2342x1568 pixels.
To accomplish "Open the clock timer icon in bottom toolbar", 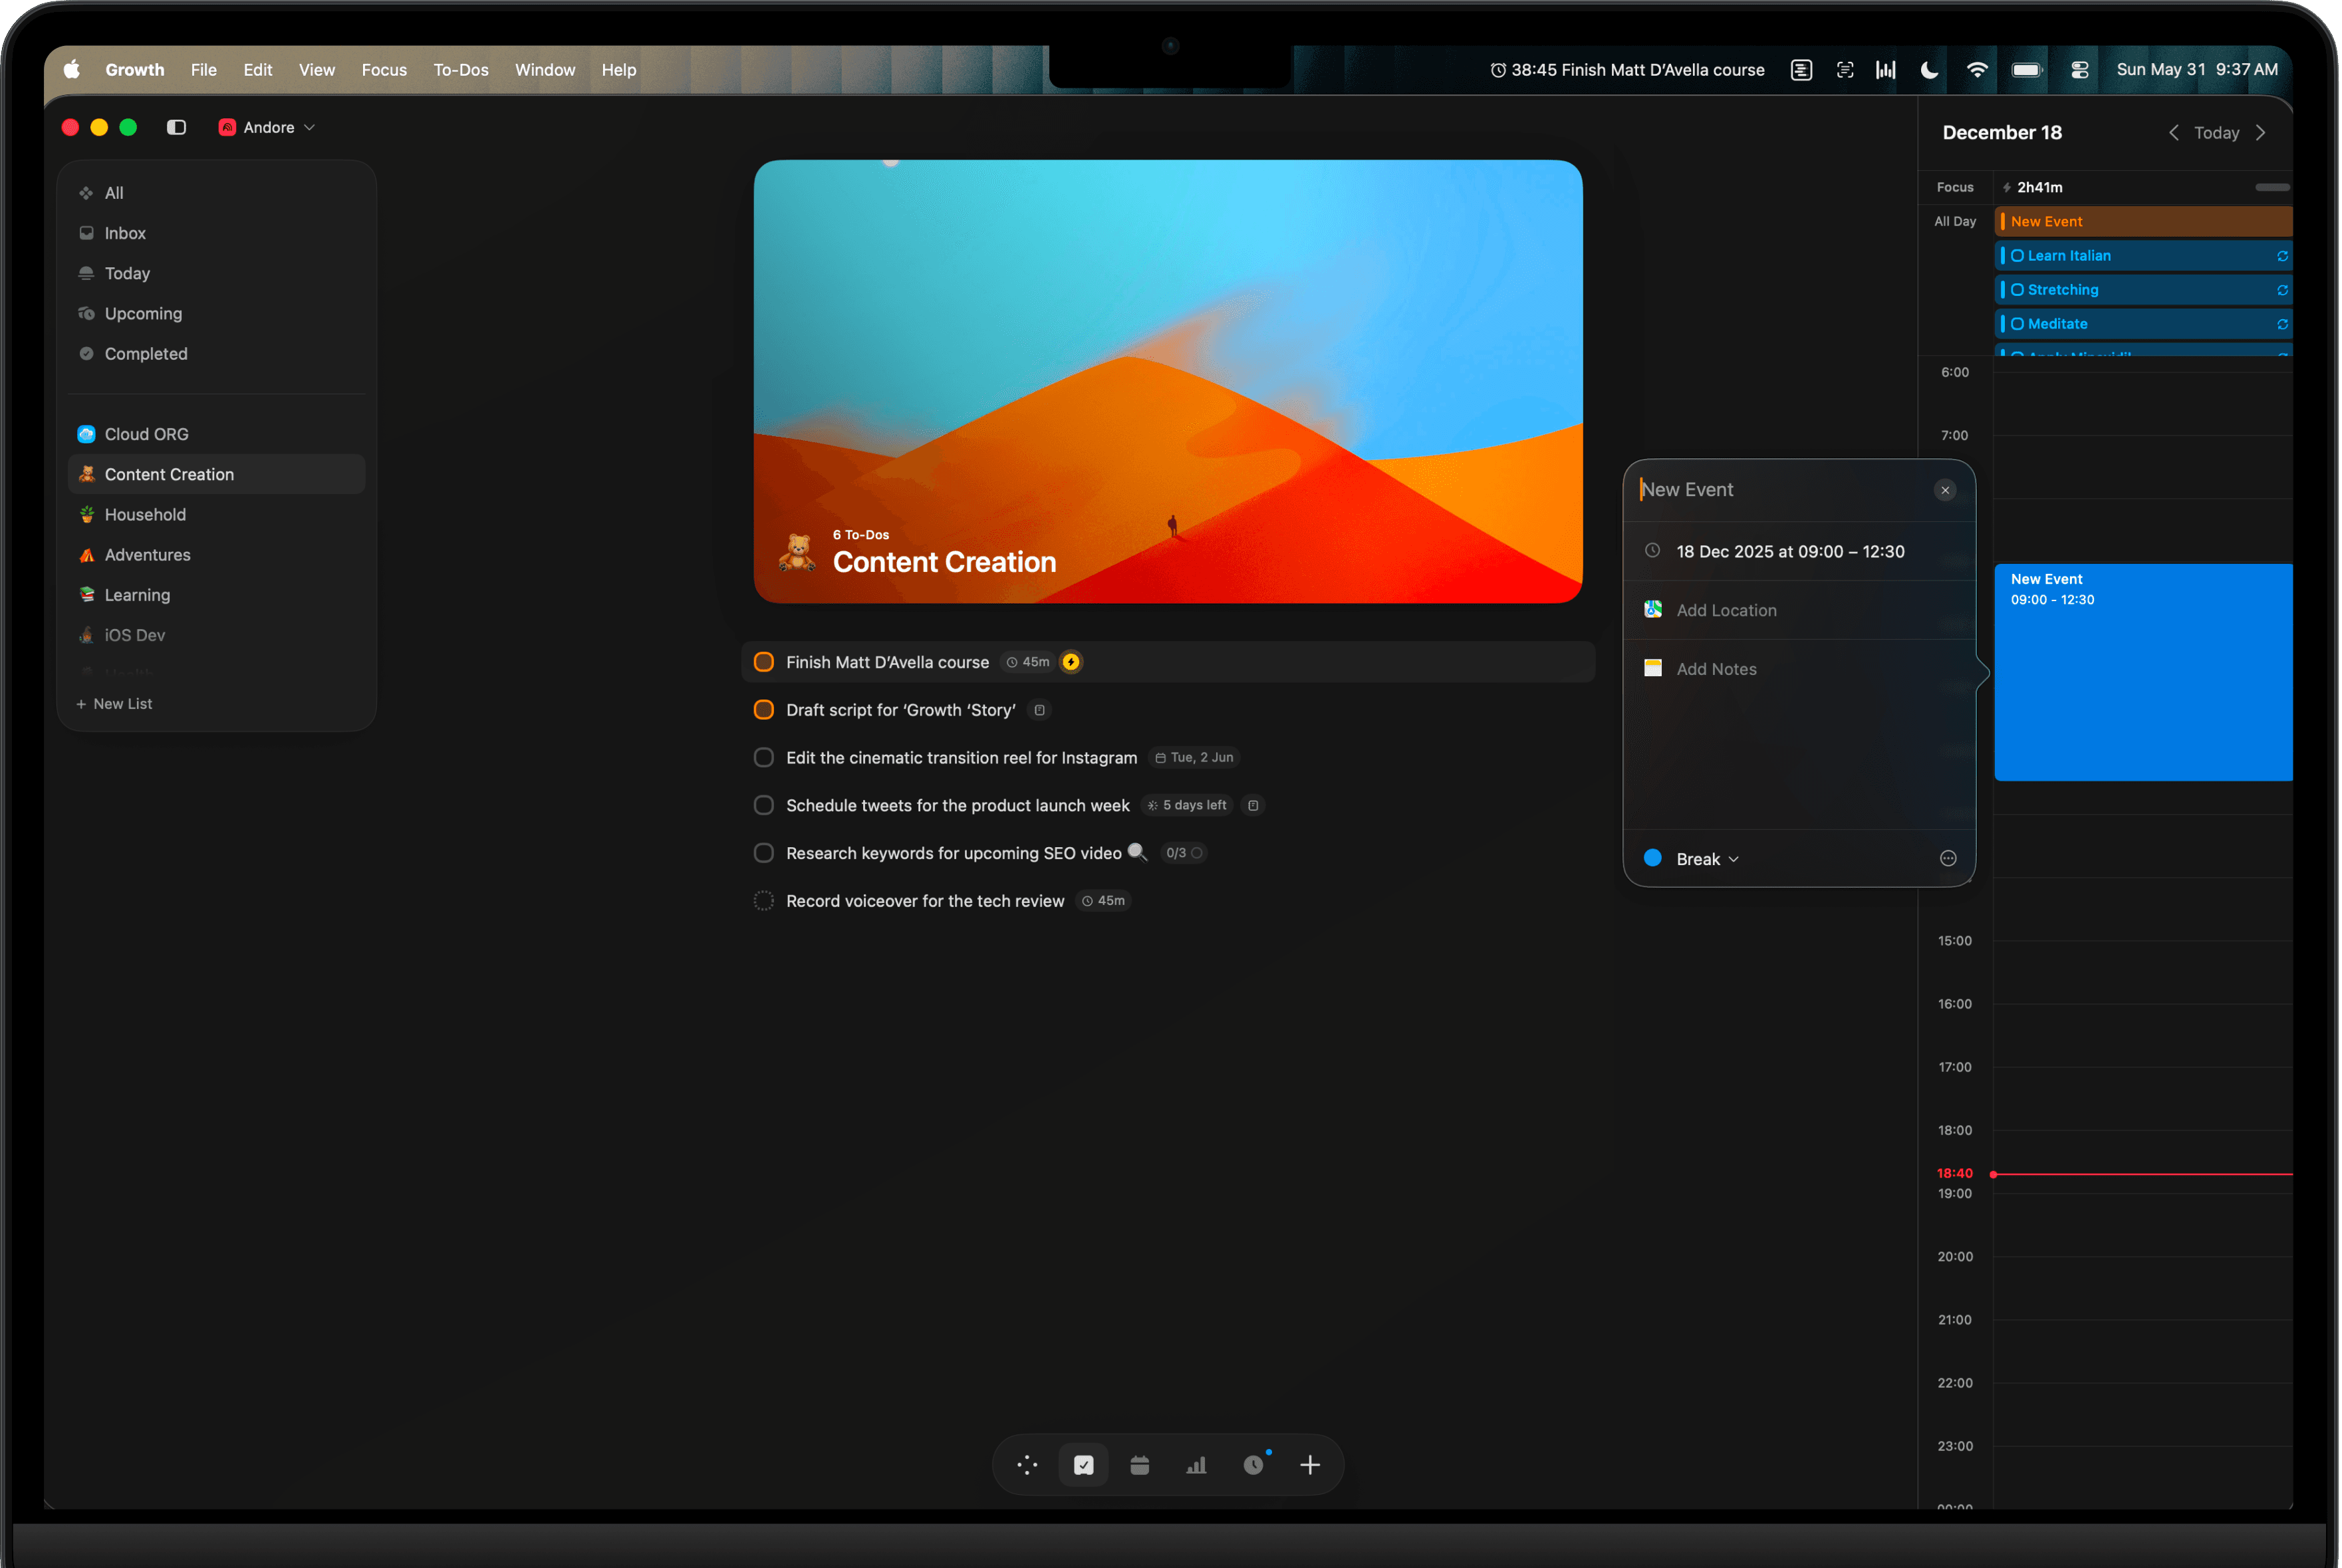I will (1254, 1465).
